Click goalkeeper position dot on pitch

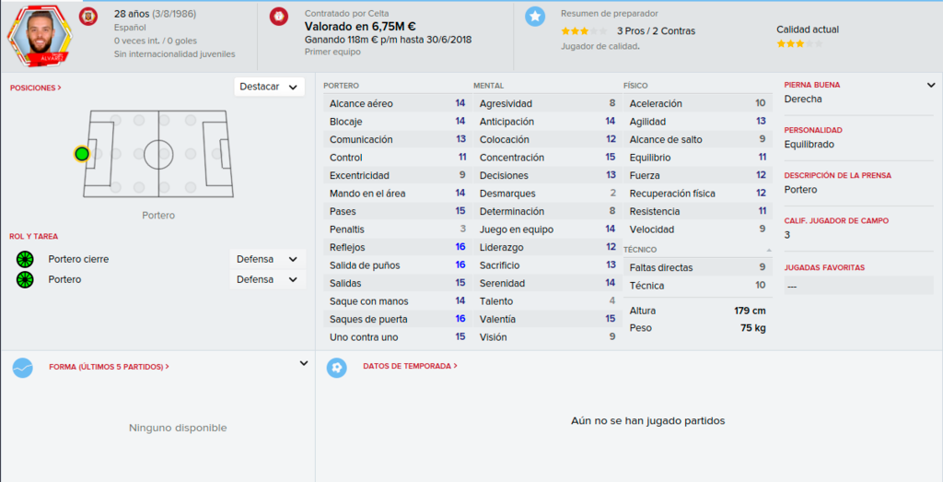82,154
